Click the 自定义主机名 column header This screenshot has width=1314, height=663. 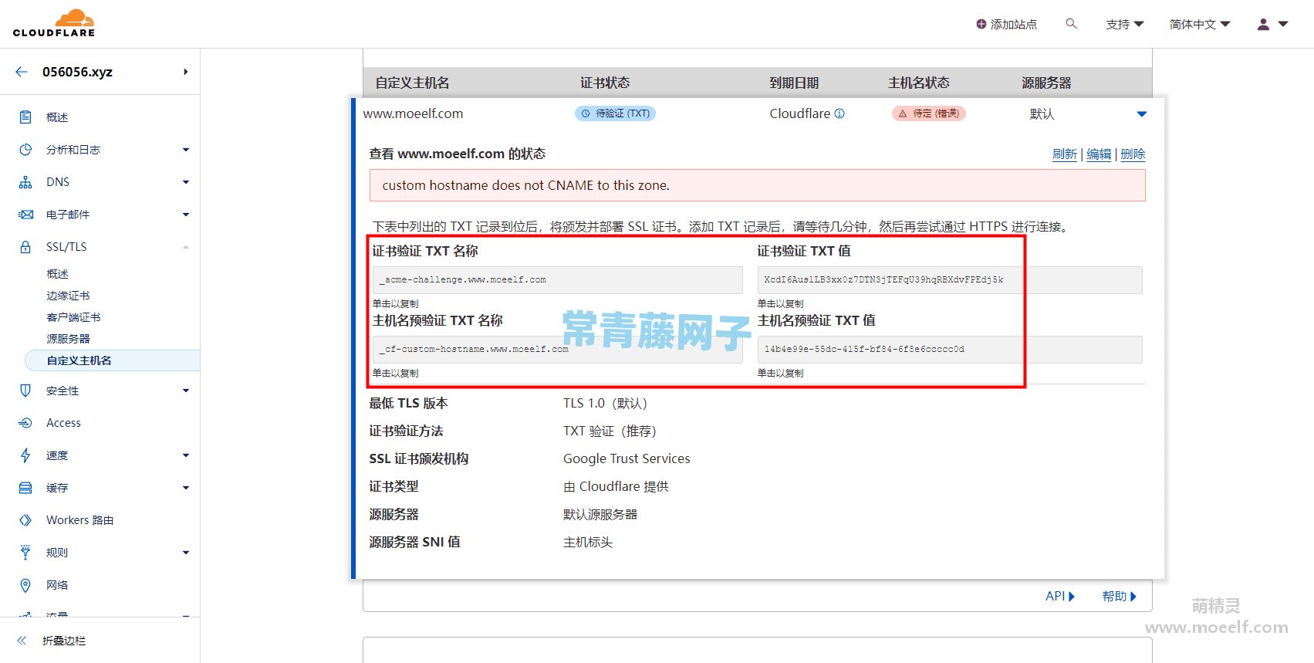point(412,83)
